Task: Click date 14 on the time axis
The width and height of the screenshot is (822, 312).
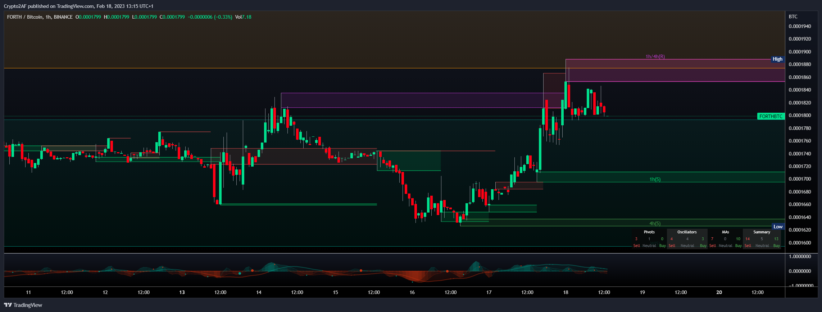Action: pos(259,292)
